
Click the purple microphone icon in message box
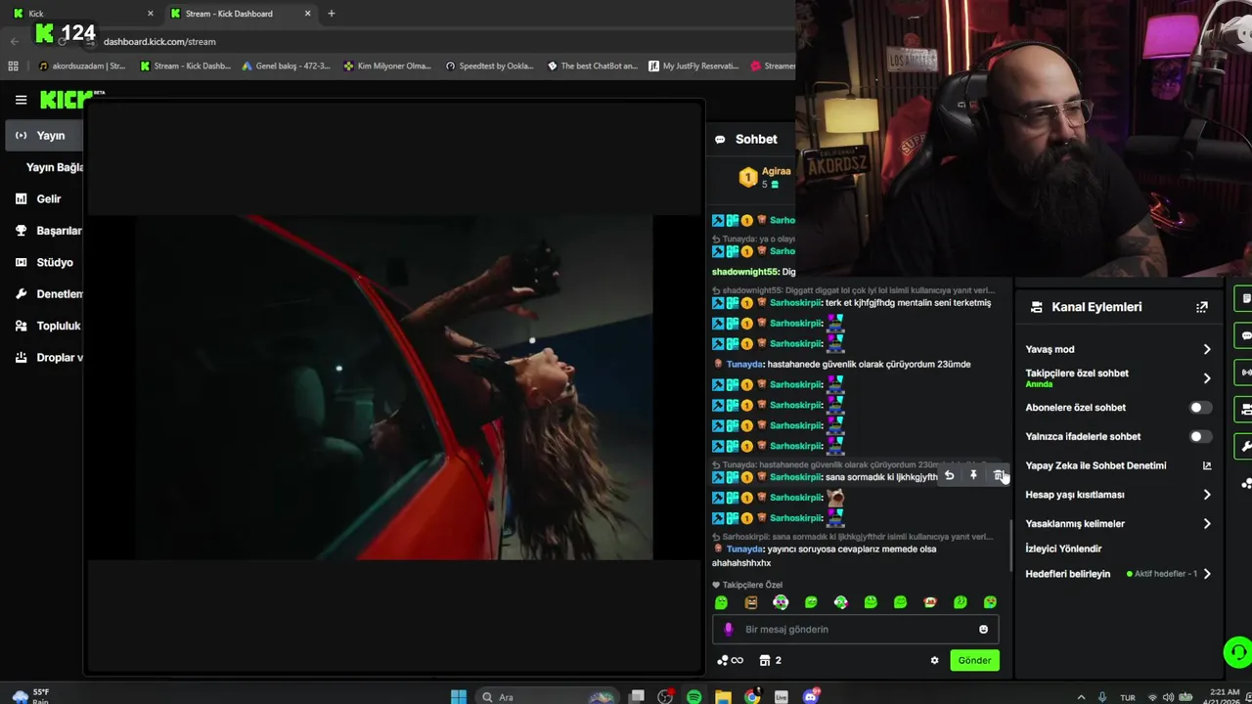[x=728, y=630]
